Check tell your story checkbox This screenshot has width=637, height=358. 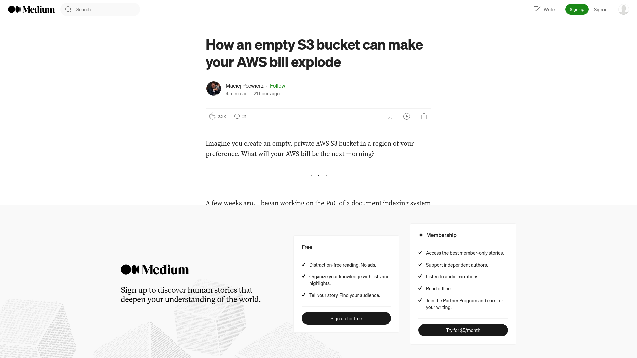pyautogui.click(x=304, y=295)
